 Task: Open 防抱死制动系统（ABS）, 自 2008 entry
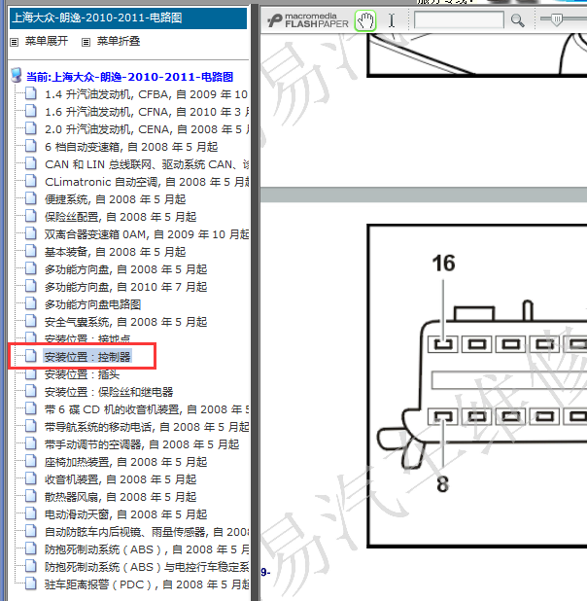[147, 549]
